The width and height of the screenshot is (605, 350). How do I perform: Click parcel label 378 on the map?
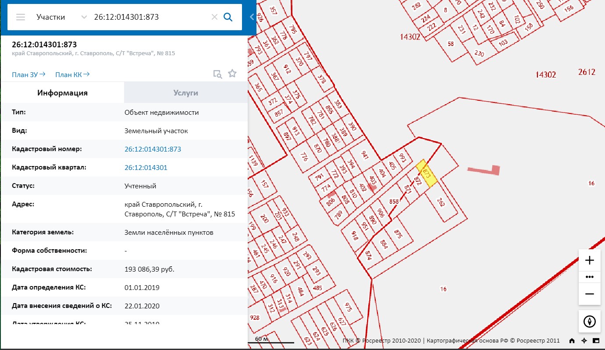(322, 79)
